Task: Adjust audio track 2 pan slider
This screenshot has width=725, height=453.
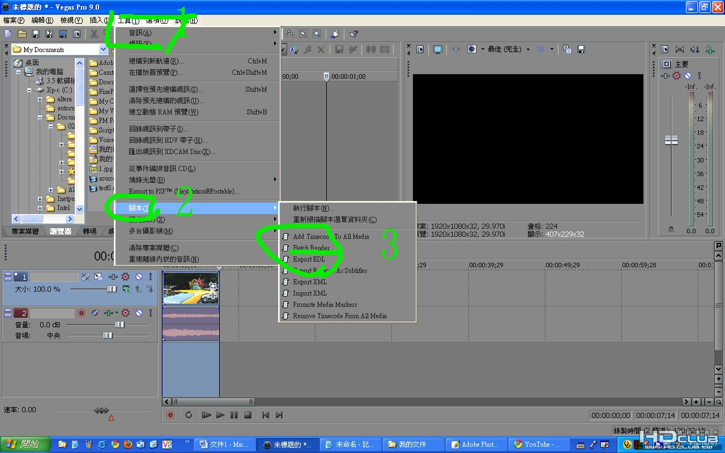Action: (108, 336)
